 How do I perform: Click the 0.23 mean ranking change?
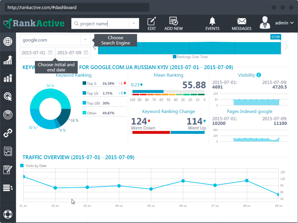(137, 85)
